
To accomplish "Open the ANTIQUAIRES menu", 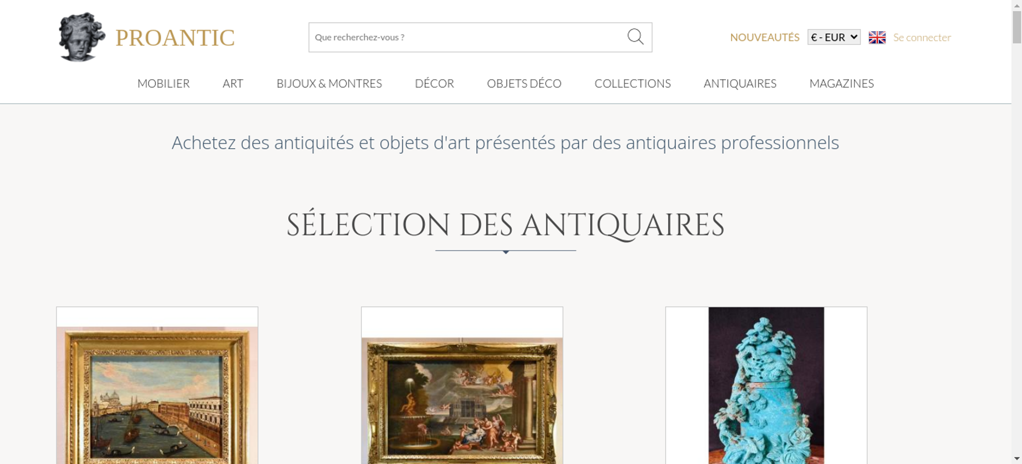I will tap(740, 83).
